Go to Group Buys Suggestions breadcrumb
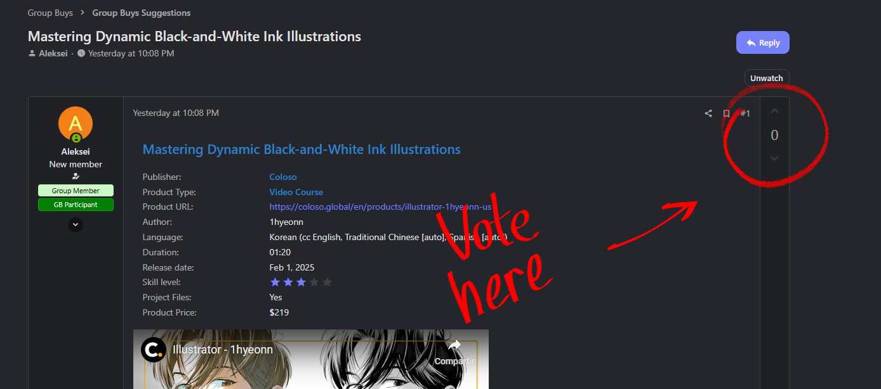The width and height of the screenshot is (881, 389). tap(141, 13)
